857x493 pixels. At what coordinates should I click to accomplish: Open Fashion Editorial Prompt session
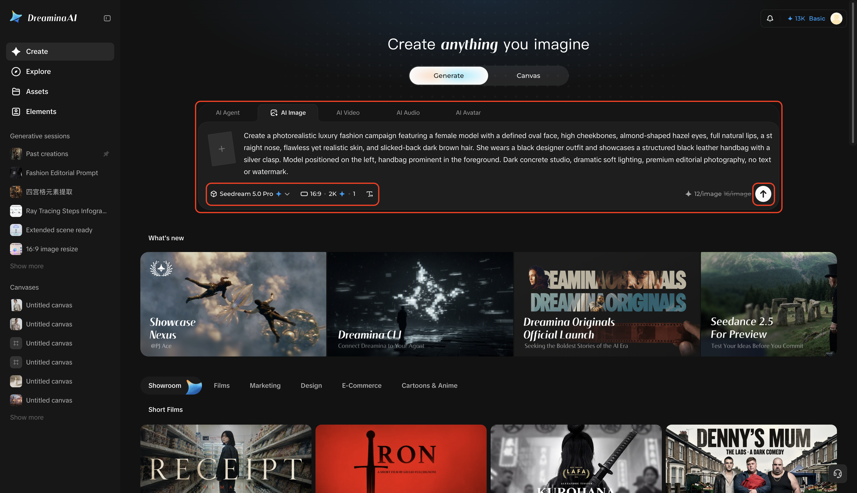pos(60,173)
